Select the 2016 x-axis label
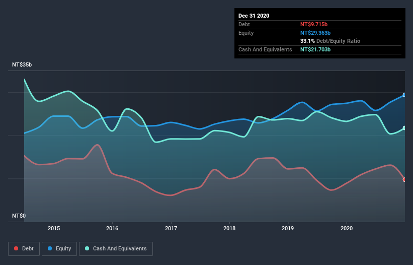 [x=112, y=228]
